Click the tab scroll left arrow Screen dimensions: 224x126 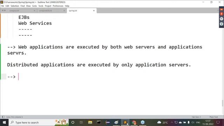2,10
